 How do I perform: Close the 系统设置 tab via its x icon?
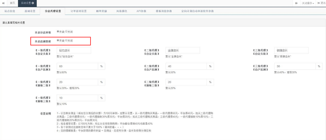33,3
